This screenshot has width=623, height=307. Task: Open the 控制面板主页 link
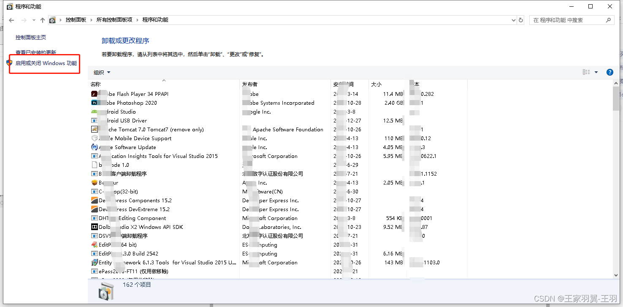click(31, 38)
